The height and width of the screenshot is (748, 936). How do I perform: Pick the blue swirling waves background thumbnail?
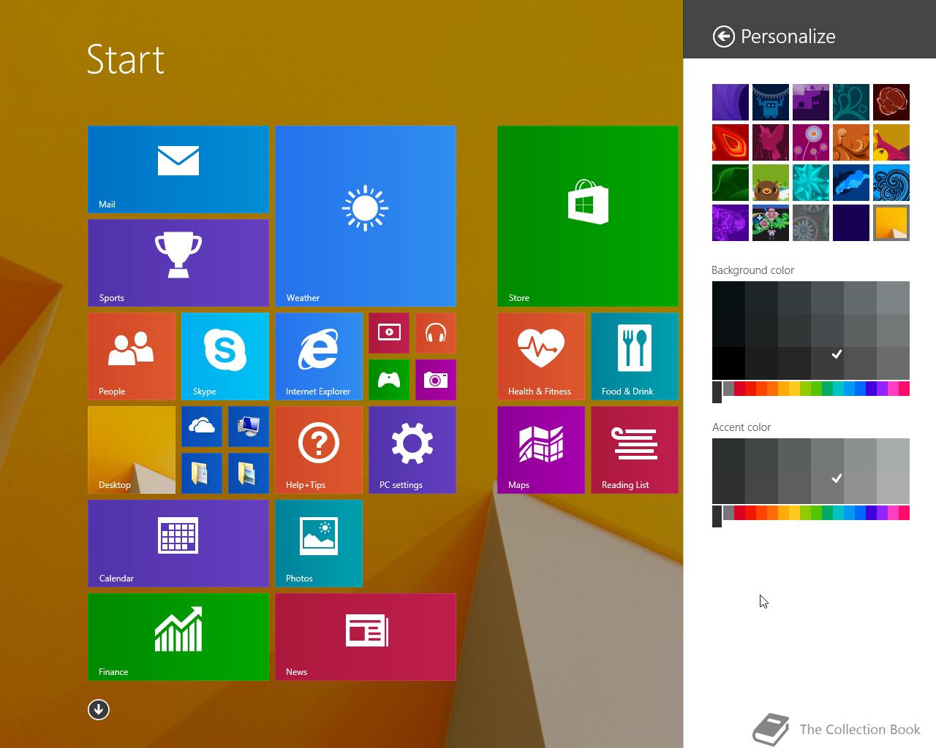point(891,183)
